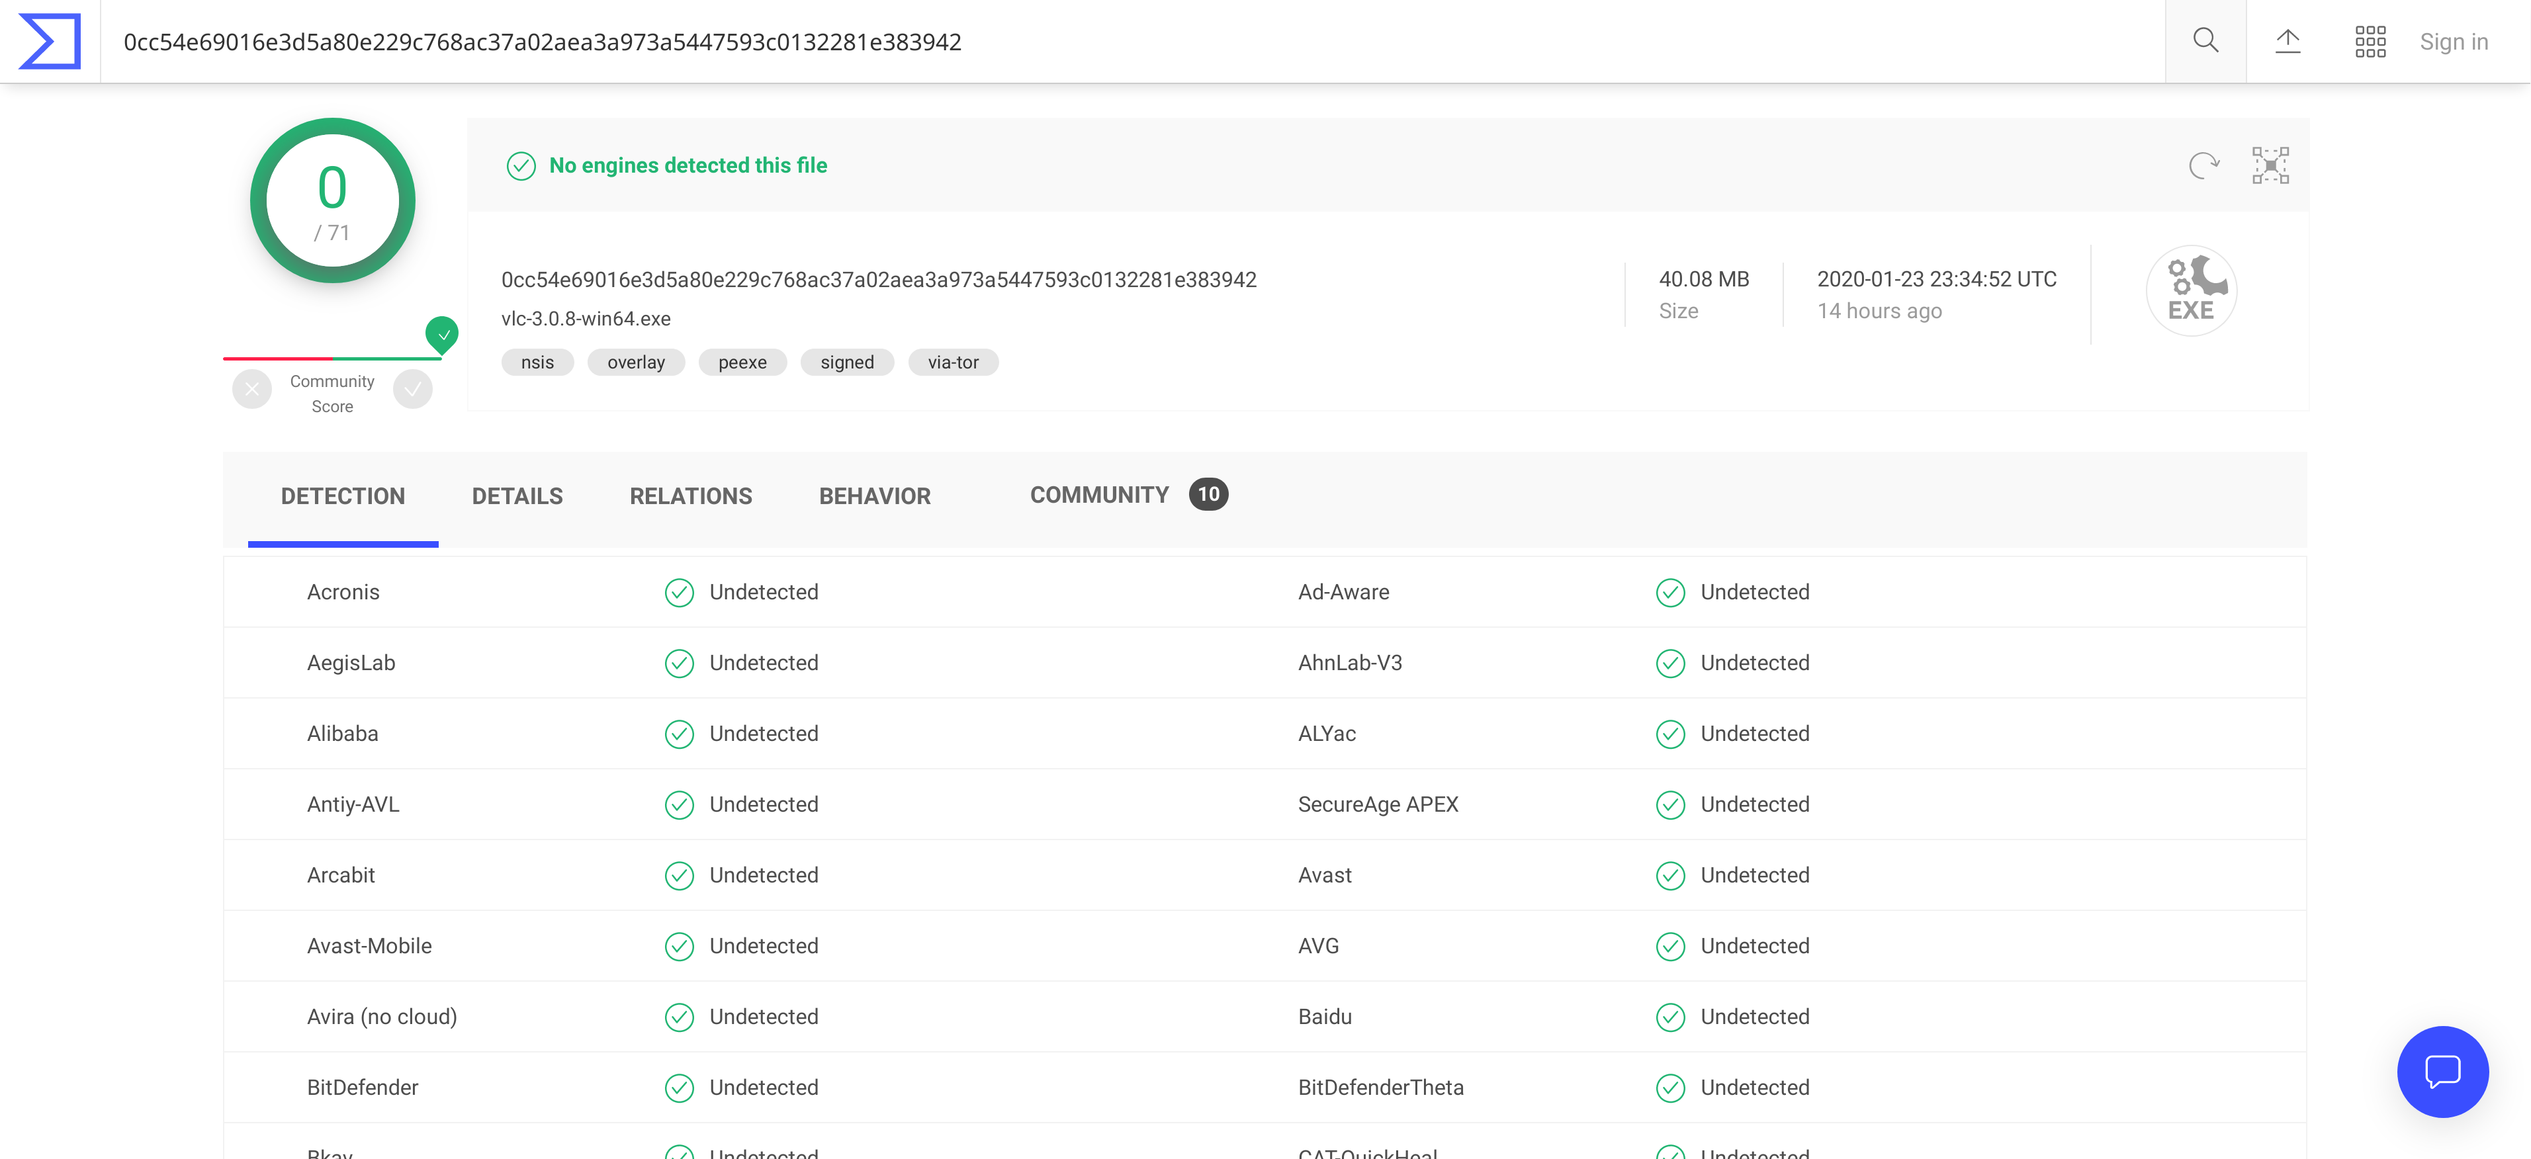
Task: Click the Arcabit engine name
Action: coord(341,875)
